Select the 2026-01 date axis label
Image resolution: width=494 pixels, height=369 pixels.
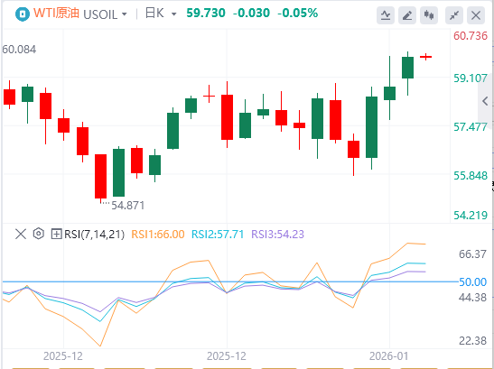(x=388, y=356)
